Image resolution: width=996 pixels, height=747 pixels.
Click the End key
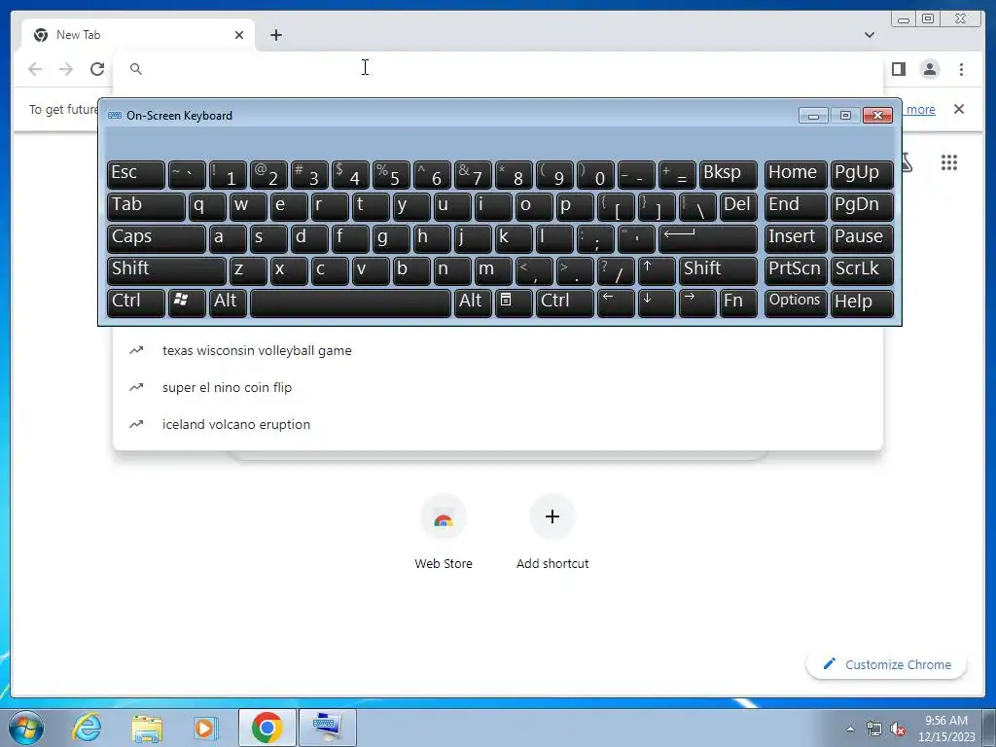[796, 206]
